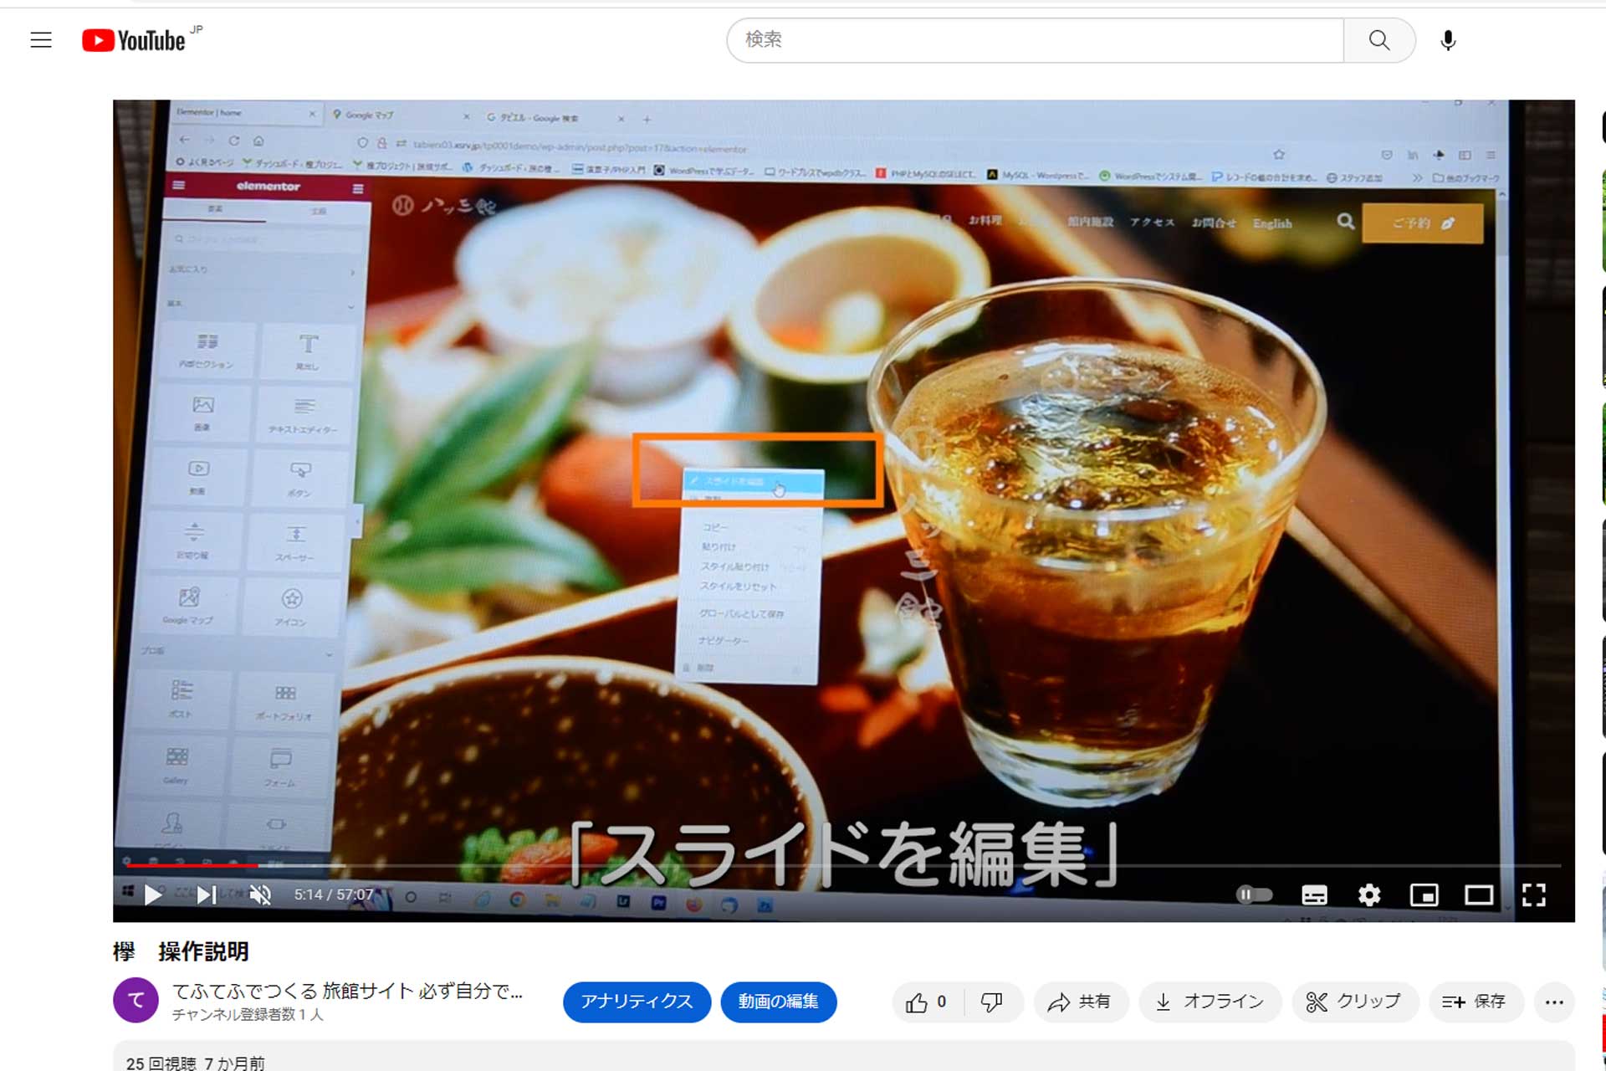Click the search field labeled 検索
Image resolution: width=1606 pixels, height=1071 pixels.
click(x=1035, y=40)
